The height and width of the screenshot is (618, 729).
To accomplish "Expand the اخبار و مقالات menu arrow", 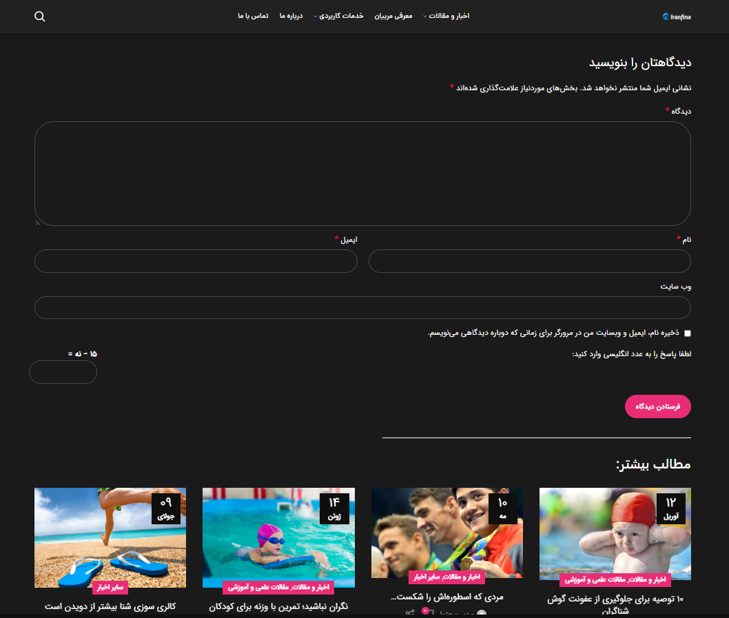I will coord(425,17).
